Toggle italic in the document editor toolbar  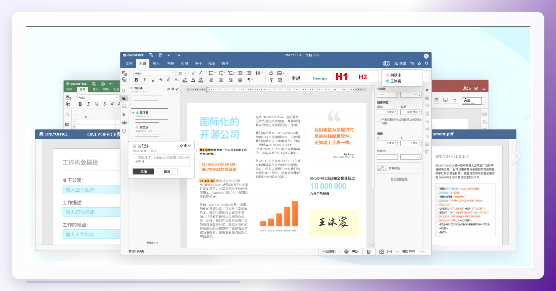click(x=144, y=80)
